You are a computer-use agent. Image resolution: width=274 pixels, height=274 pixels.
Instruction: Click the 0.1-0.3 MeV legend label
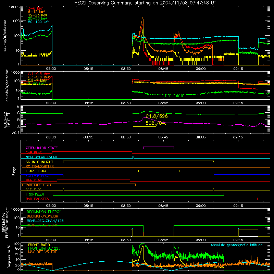point(39,74)
